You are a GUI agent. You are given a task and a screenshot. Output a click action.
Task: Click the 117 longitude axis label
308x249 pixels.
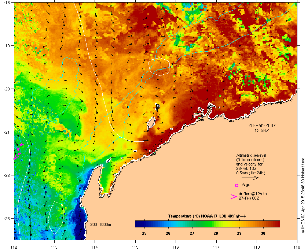pyautogui.click(x=216, y=247)
